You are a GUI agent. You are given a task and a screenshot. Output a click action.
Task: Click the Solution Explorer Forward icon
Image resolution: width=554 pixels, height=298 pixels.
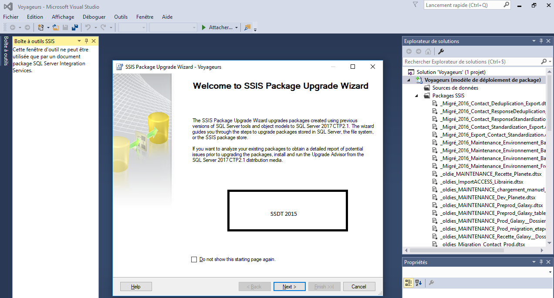(x=419, y=51)
